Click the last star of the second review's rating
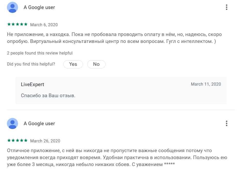The image size is (242, 174). click(26, 141)
